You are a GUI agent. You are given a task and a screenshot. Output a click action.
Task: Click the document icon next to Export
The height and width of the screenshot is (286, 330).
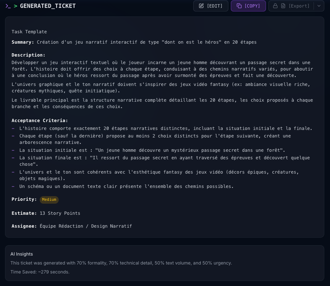click(x=283, y=6)
